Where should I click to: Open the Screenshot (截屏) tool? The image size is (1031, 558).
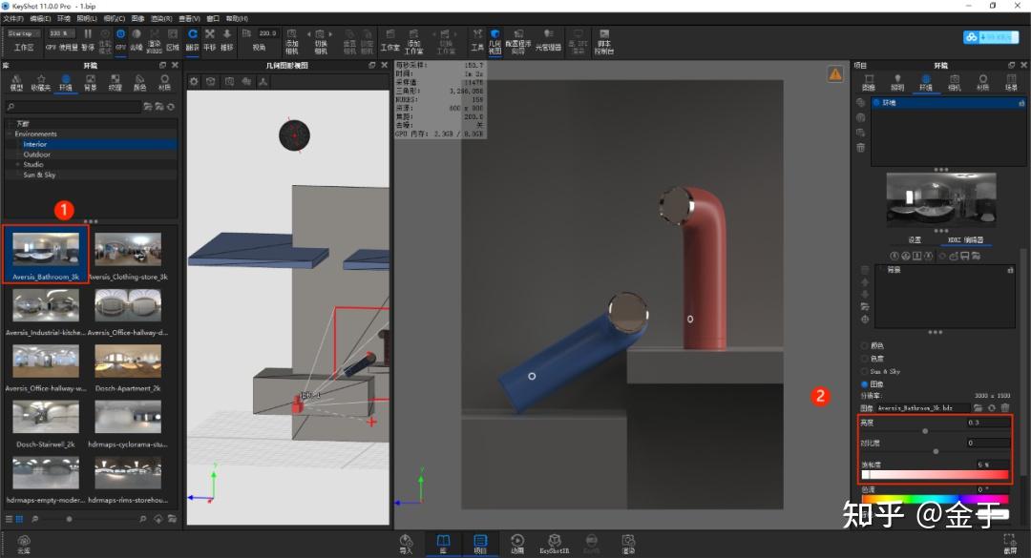1009,544
